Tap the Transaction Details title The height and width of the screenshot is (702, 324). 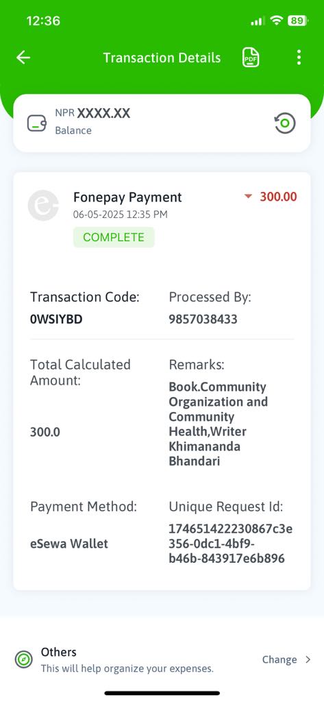point(162,58)
